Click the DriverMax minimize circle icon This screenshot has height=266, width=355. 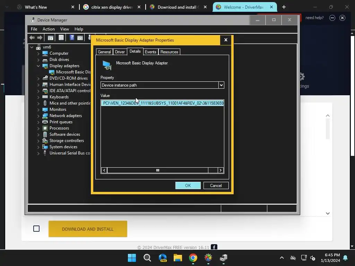332,18
